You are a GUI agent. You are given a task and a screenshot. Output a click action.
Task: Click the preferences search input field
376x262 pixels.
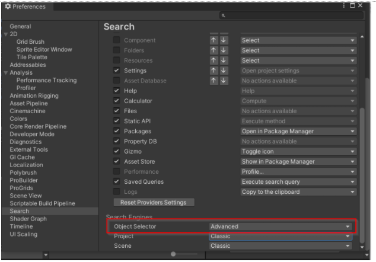(291, 14)
